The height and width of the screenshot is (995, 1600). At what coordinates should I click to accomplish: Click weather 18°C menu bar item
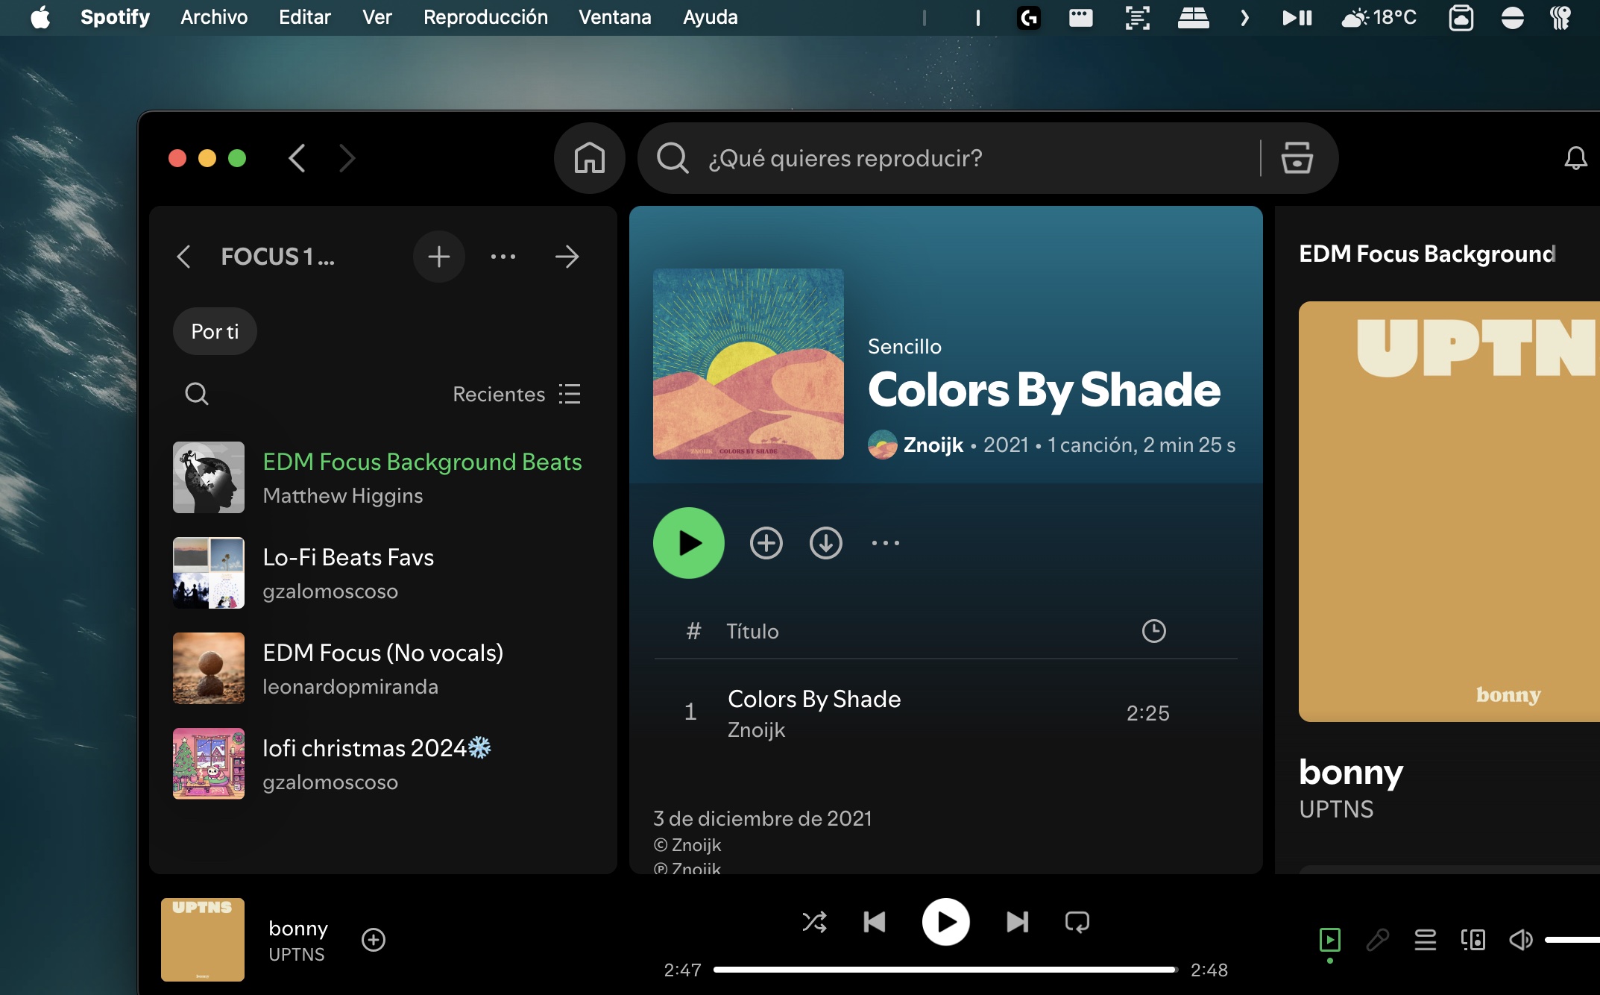[1379, 17]
